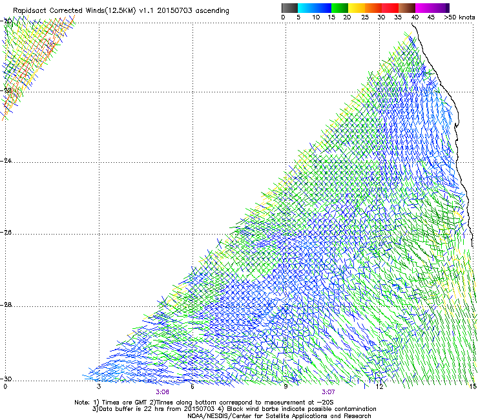Click the "3" longitude axis label

point(99,386)
